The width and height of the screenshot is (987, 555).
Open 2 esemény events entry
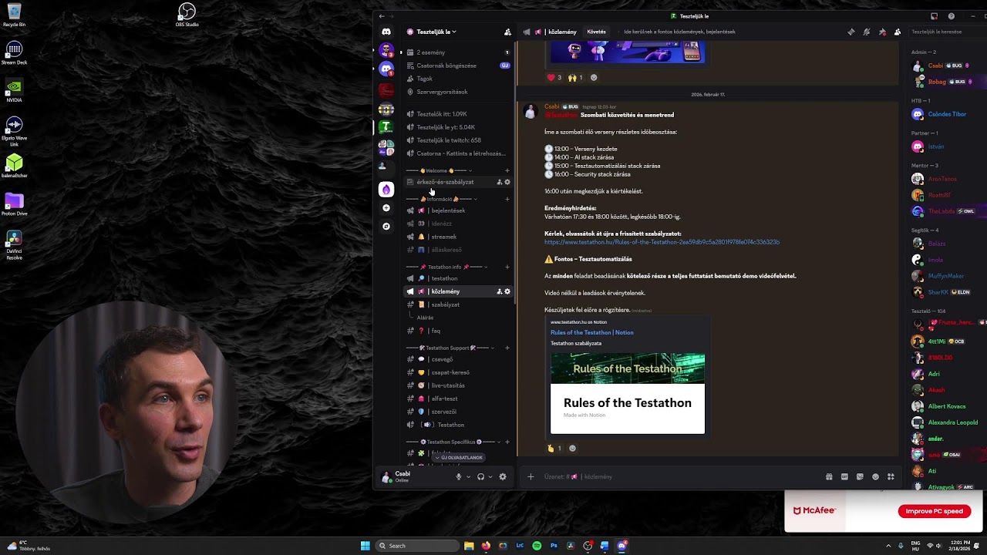point(458,52)
